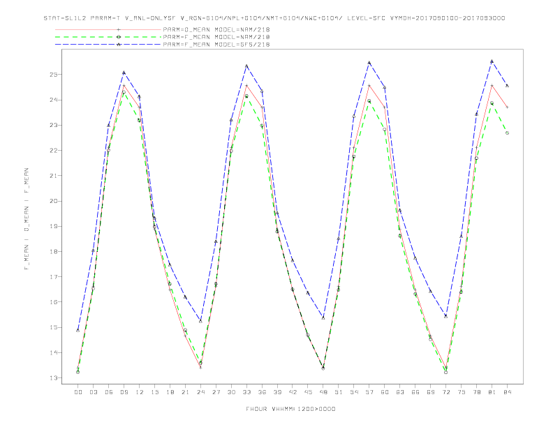This screenshot has width=553, height=427.
Task: Select legend entry 'PARM=F_MEAN MODEL=GFS/218'
Action: [x=216, y=45]
